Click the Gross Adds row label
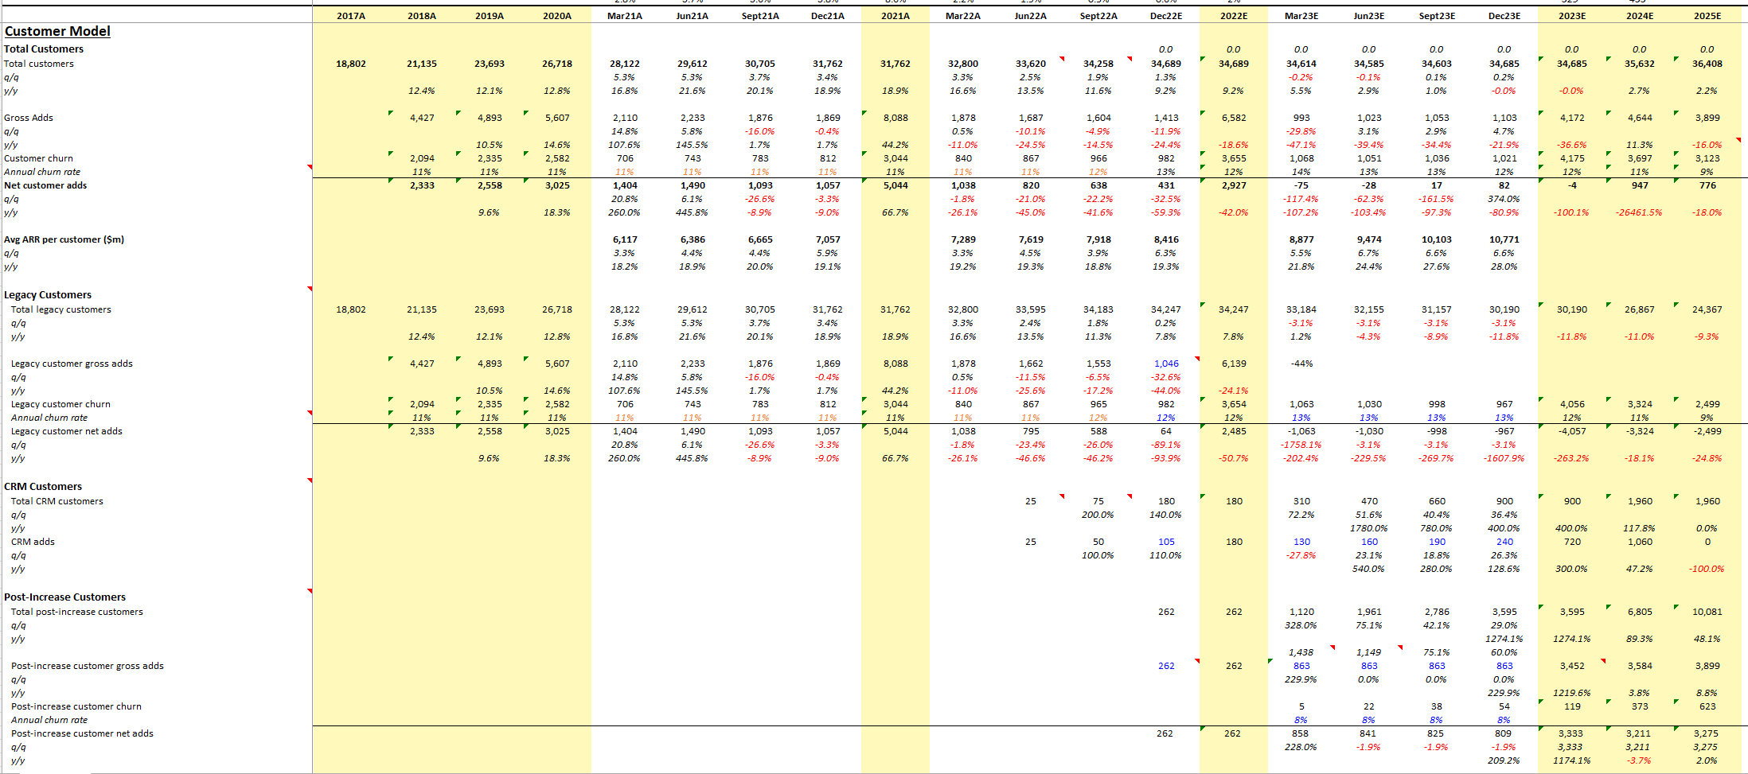 pyautogui.click(x=29, y=118)
